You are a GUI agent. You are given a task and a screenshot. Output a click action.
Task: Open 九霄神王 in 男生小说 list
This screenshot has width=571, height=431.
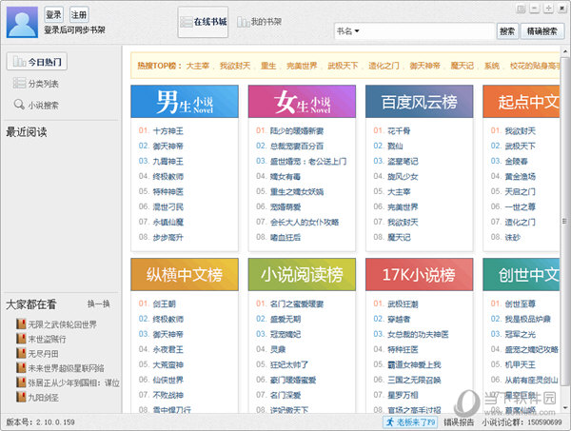click(167, 161)
